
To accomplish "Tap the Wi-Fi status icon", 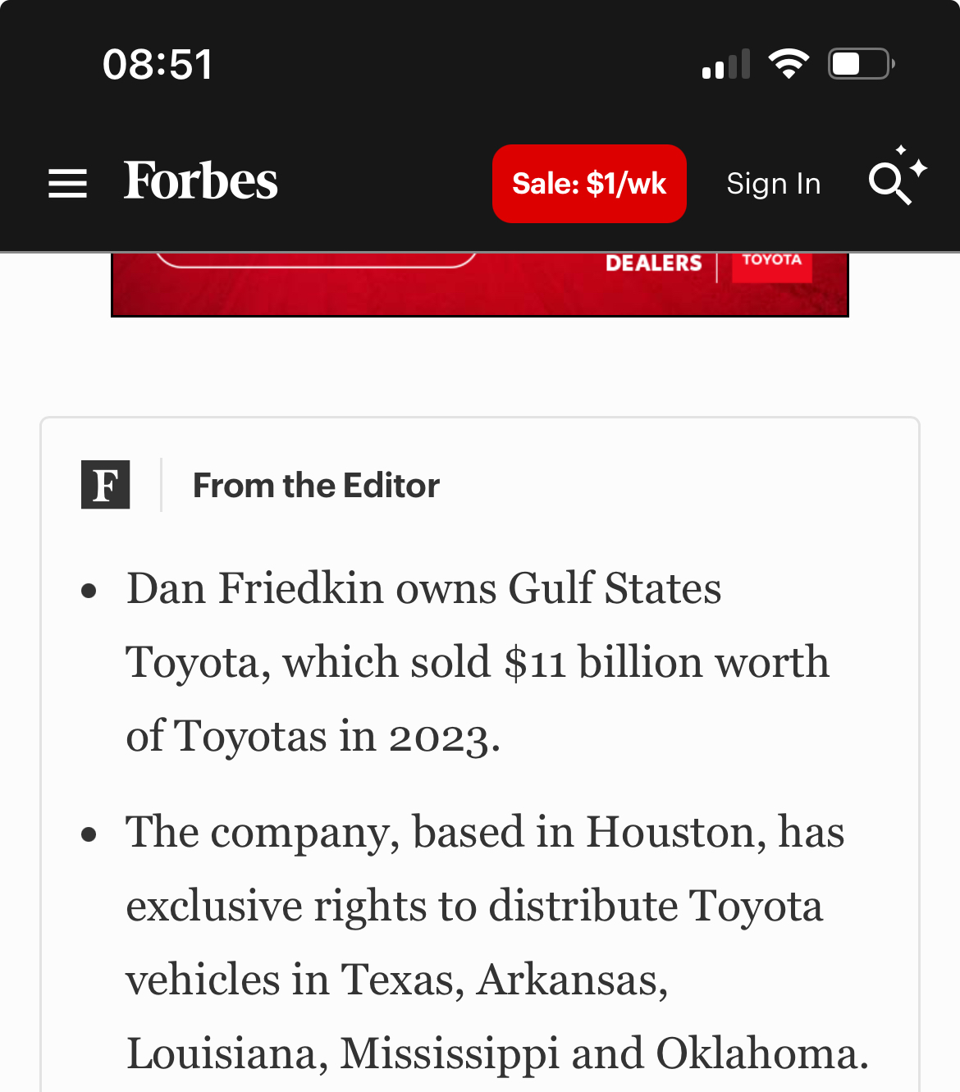I will click(789, 64).
